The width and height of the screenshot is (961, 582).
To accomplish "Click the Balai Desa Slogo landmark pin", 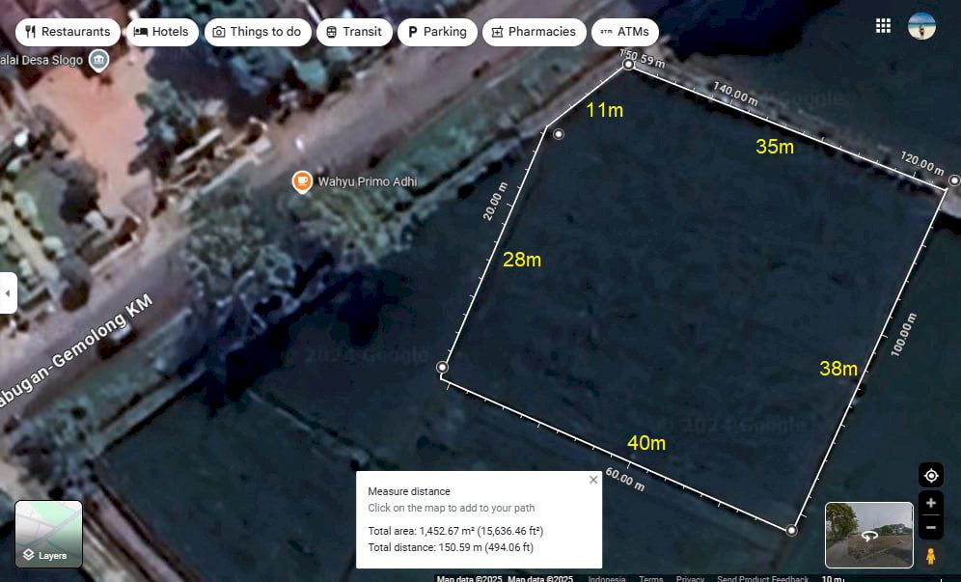I will (98, 61).
